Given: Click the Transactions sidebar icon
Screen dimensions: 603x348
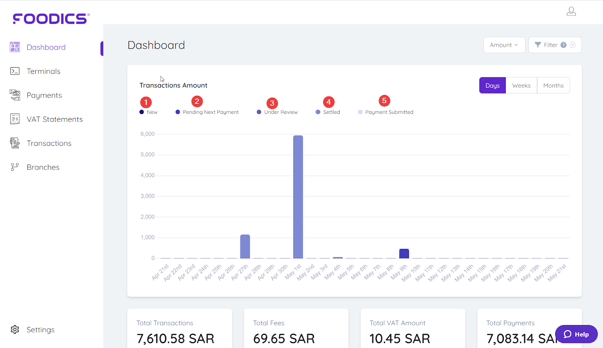Looking at the screenshot, I should 15,143.
